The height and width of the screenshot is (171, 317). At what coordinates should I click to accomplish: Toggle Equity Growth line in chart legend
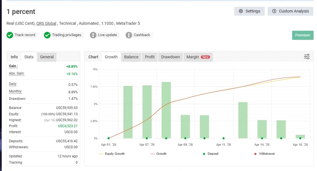click(112, 154)
